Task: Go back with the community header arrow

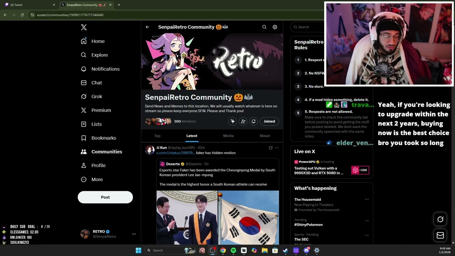Action: [x=148, y=27]
